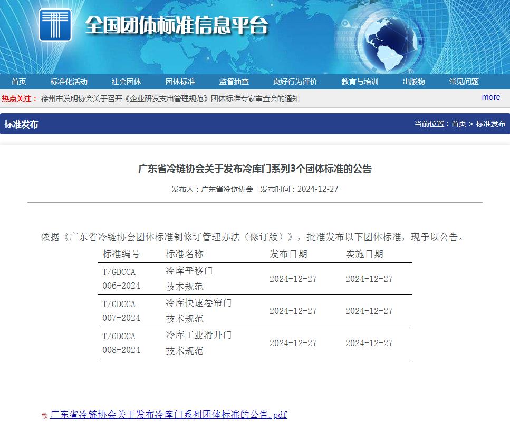Click 标准发布 in the breadcrumb trail
Viewport: 510px width, 432px height.
[x=490, y=124]
